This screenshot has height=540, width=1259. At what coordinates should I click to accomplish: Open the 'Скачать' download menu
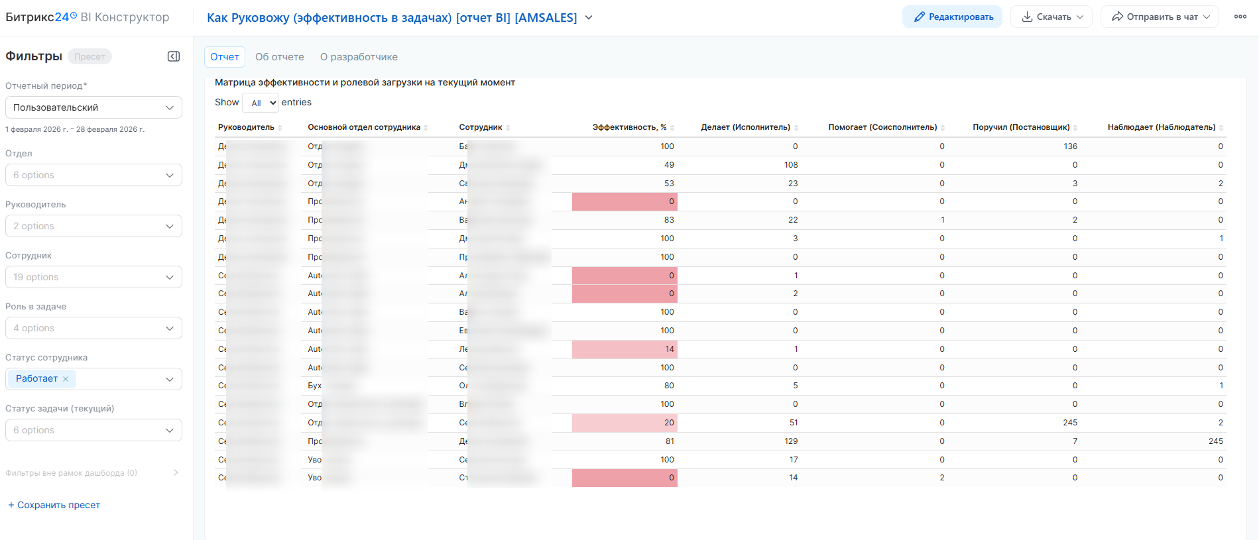(1053, 17)
